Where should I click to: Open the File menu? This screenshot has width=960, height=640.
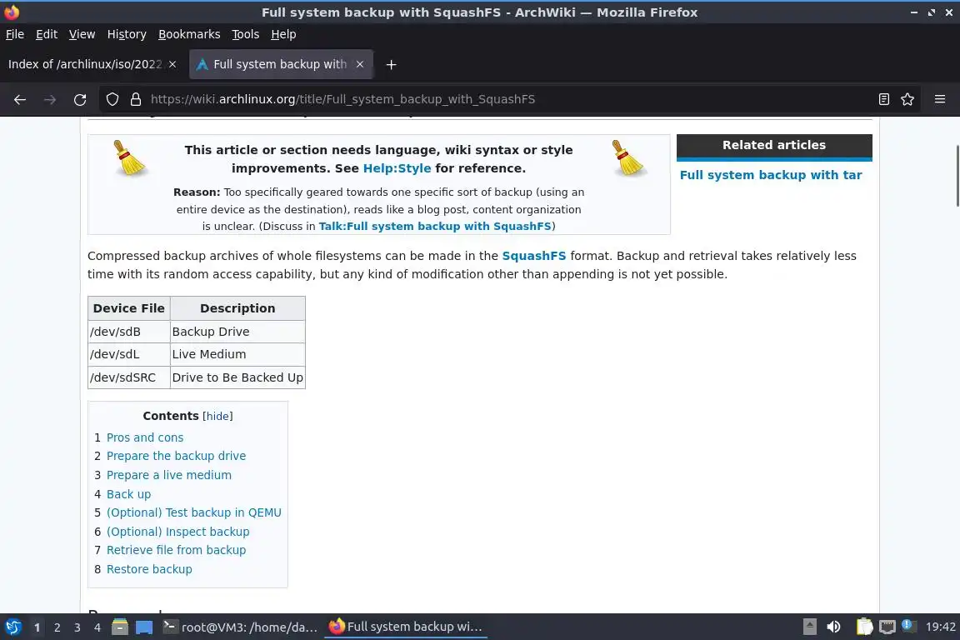(15, 34)
